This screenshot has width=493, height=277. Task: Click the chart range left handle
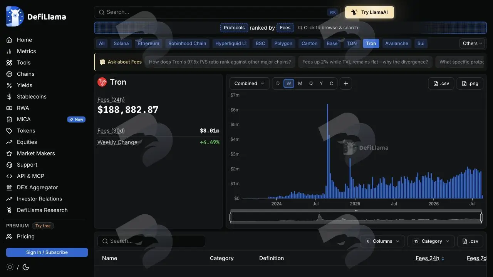pyautogui.click(x=231, y=218)
